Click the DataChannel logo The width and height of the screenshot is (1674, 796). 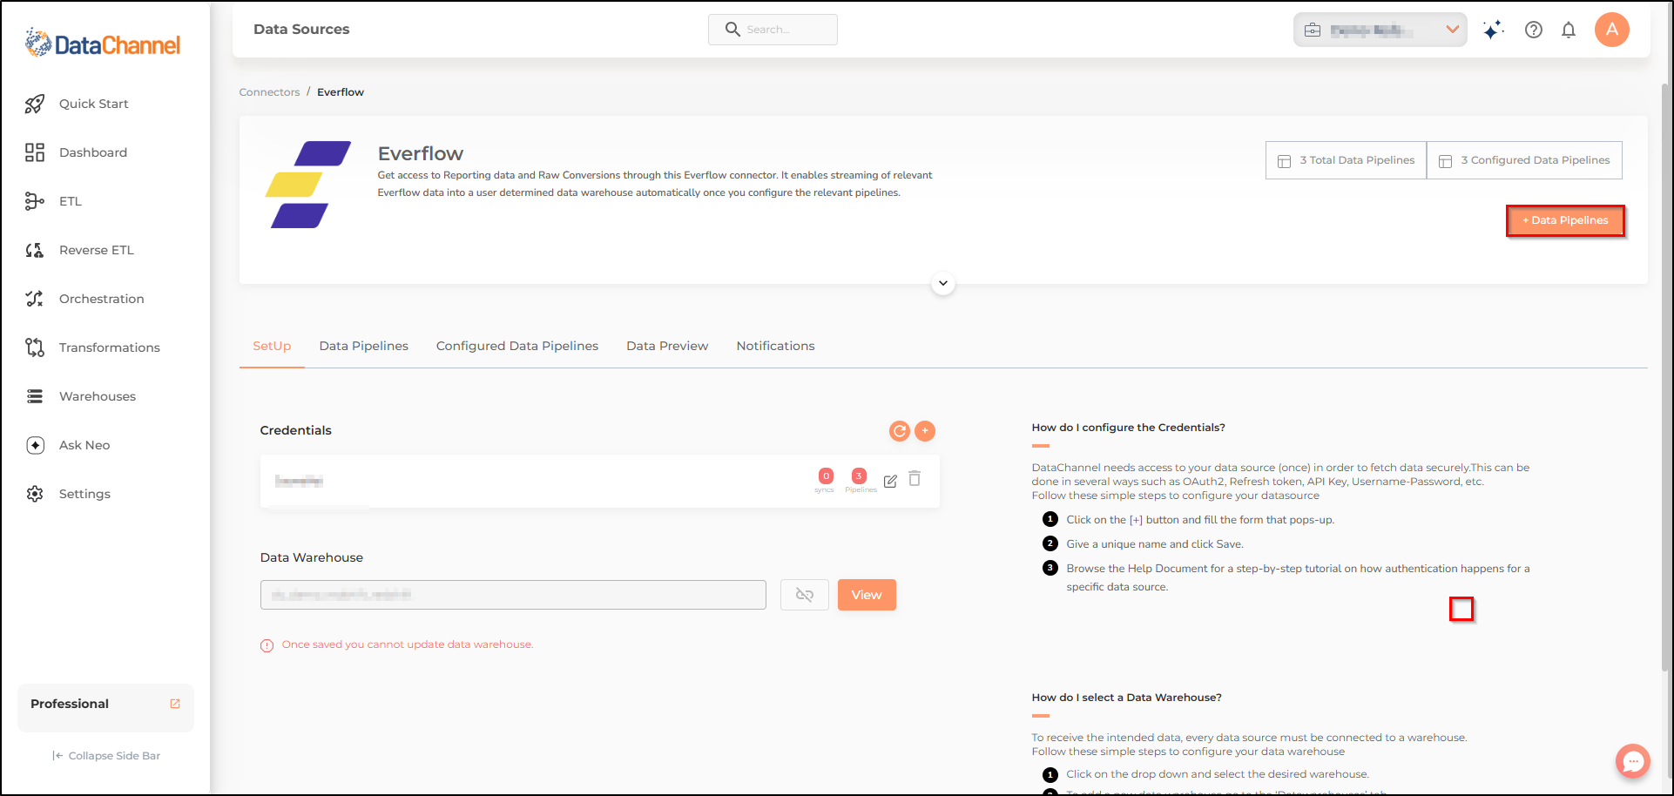click(103, 44)
